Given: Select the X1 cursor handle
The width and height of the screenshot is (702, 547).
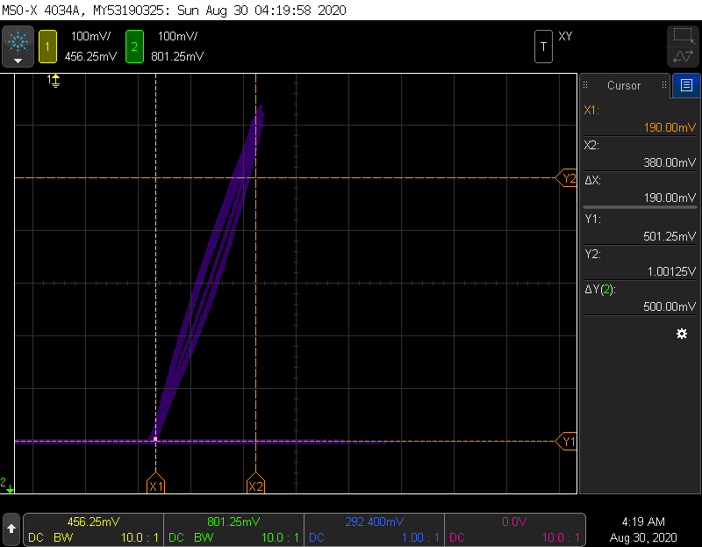Looking at the screenshot, I should (155, 485).
